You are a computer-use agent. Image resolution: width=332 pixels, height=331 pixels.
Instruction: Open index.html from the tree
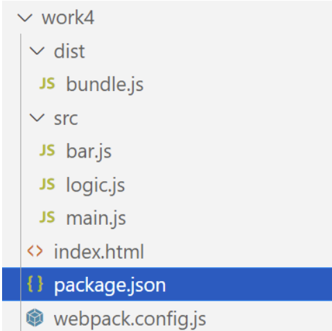pos(99,251)
